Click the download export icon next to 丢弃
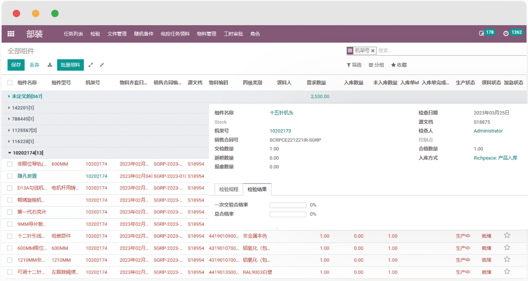Viewport: 528px width, 281px height. [x=50, y=65]
